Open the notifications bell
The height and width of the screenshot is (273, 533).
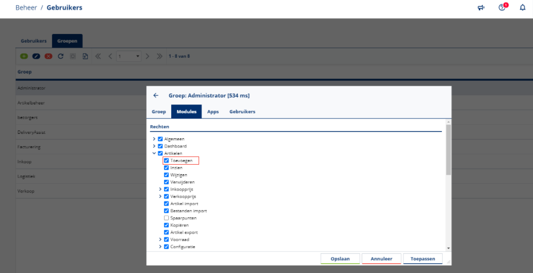(522, 8)
